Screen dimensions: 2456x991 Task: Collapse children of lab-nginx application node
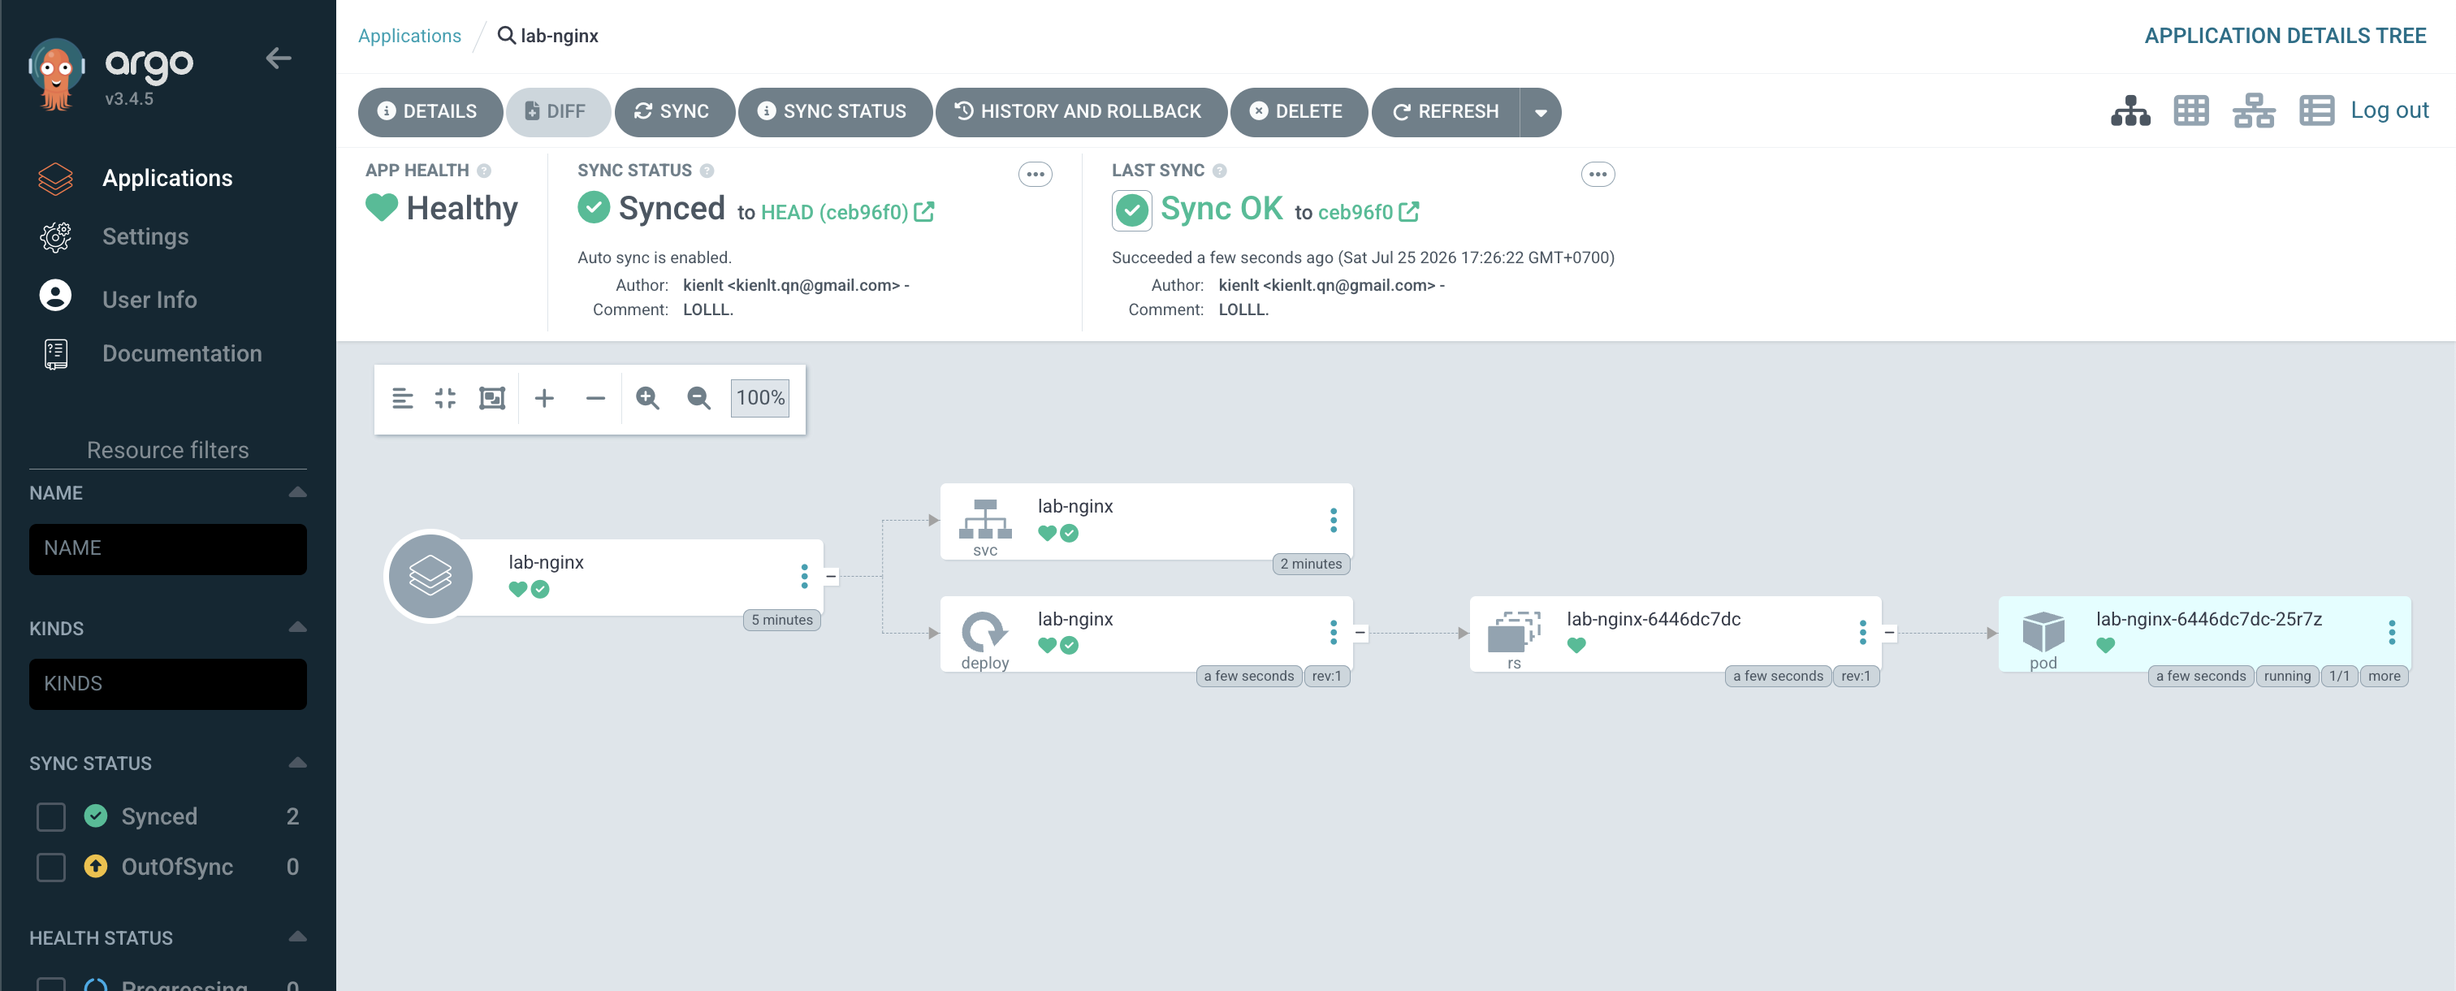coord(832,576)
